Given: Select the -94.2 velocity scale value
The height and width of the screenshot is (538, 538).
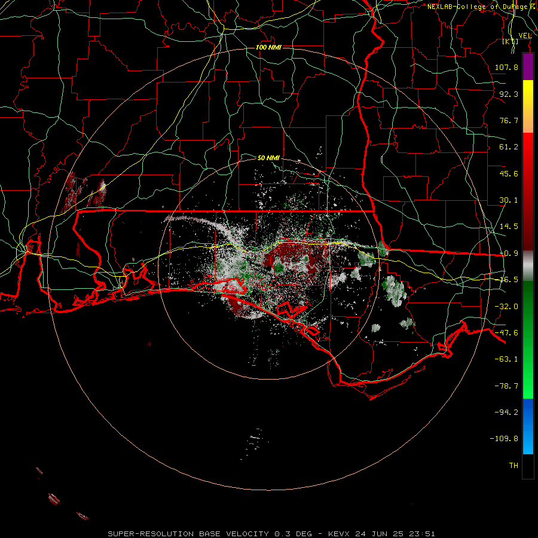Looking at the screenshot, I should pos(506,412).
